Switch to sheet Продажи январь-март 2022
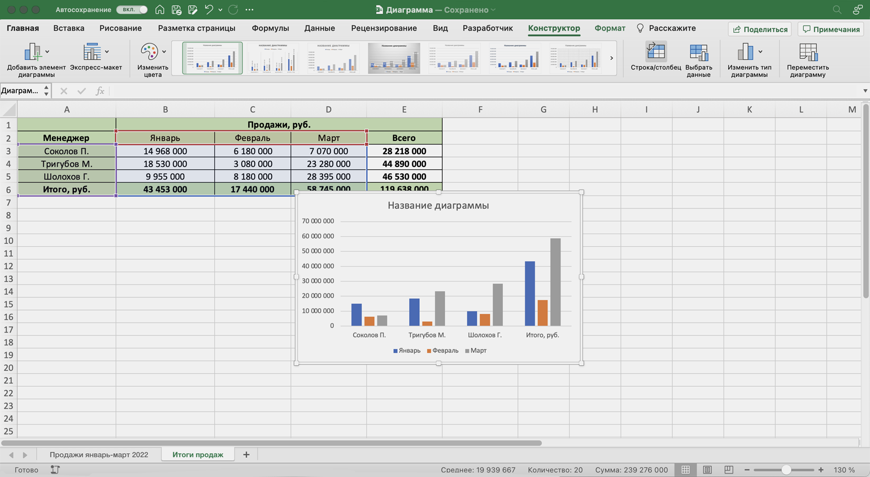 click(x=99, y=454)
